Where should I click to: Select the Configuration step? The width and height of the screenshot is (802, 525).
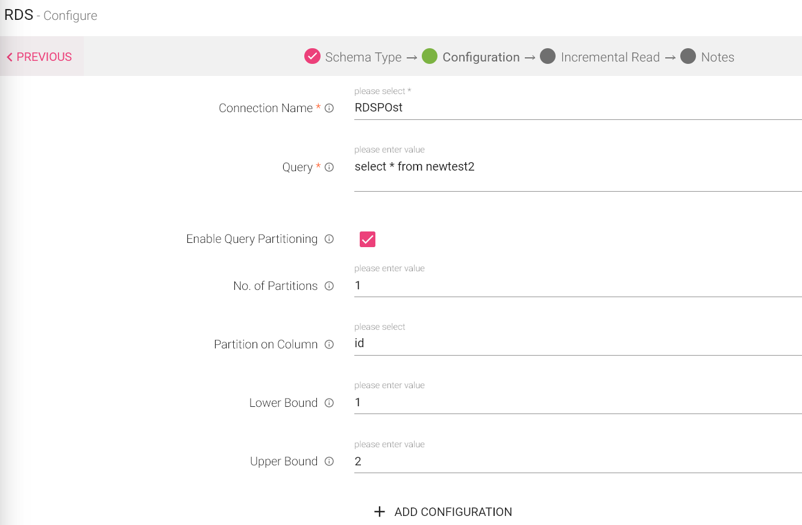click(x=471, y=57)
